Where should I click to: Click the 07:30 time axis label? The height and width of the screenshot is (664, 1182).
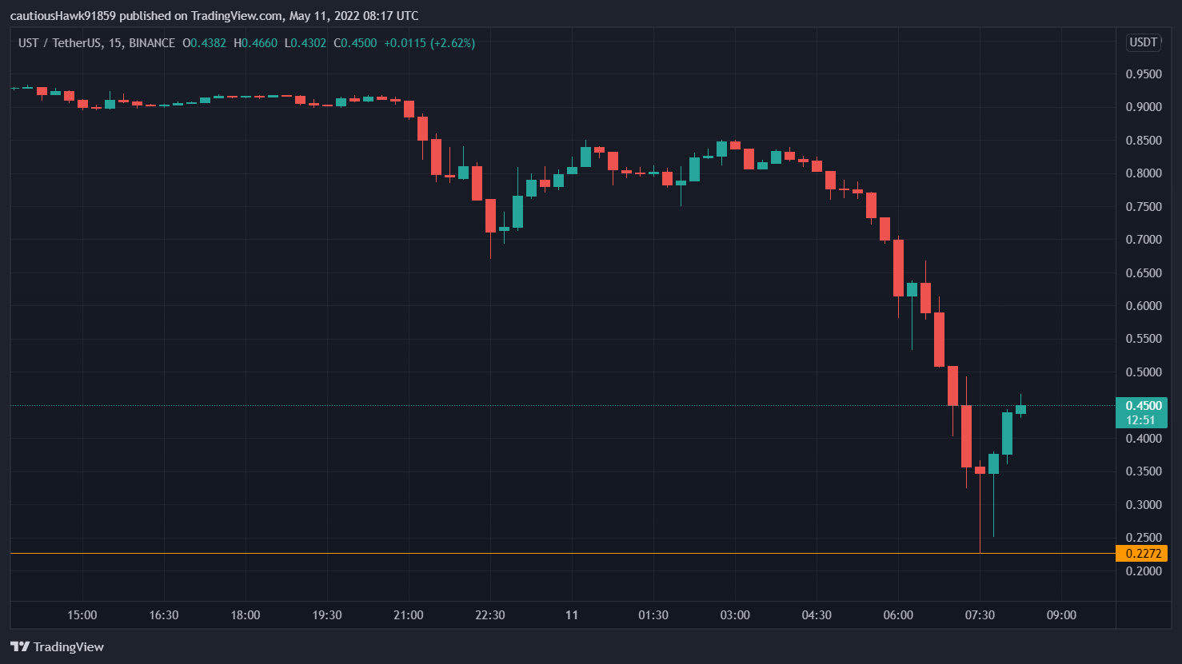pos(981,615)
